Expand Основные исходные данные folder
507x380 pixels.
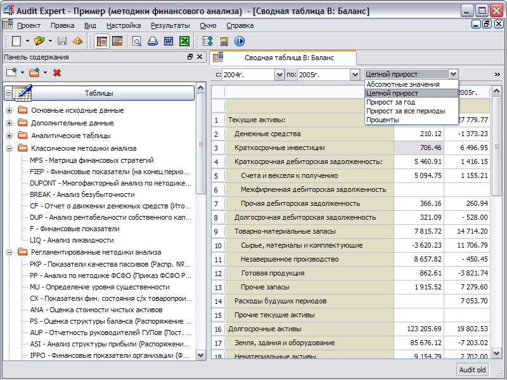pos(9,110)
